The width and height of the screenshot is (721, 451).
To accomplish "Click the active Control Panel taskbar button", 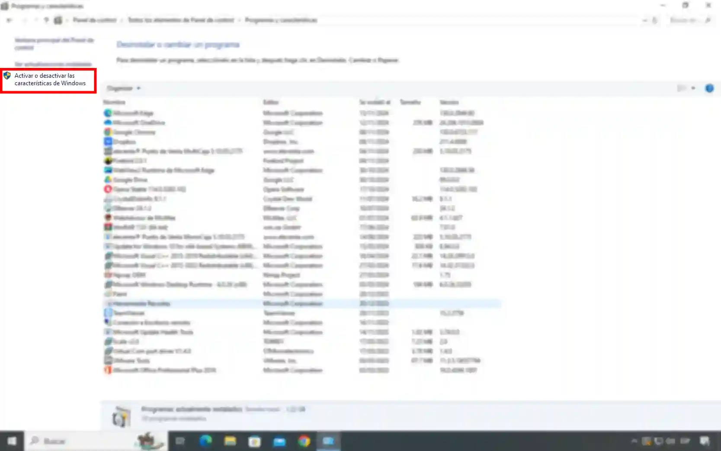I will 329,441.
